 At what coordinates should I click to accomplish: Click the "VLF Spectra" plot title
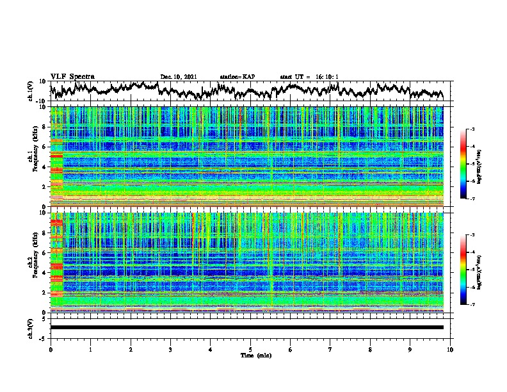pos(72,76)
